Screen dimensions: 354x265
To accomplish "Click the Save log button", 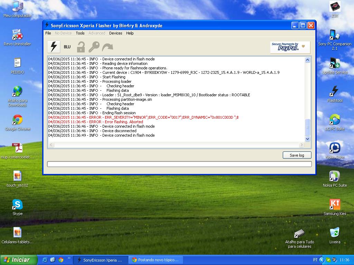I will coord(297,155).
